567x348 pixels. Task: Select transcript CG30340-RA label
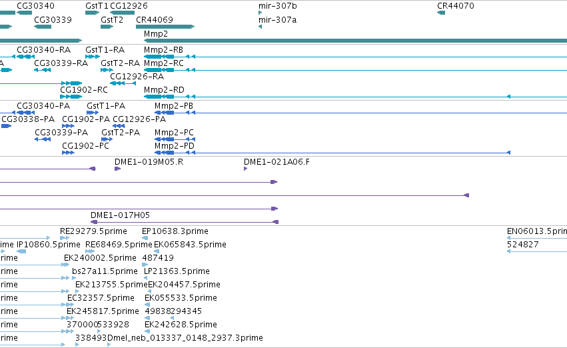click(x=43, y=49)
